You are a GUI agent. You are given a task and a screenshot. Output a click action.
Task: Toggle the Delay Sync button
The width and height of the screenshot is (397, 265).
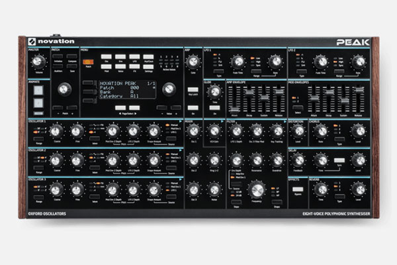[339, 160]
